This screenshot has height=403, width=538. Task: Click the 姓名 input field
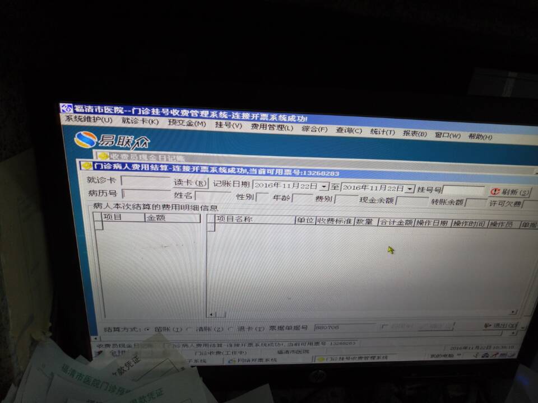213,196
